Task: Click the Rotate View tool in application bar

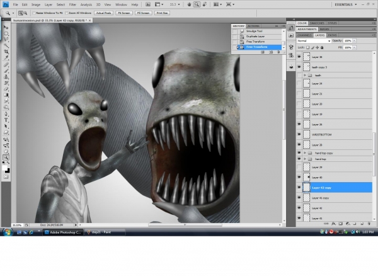Action: [x=205, y=4]
